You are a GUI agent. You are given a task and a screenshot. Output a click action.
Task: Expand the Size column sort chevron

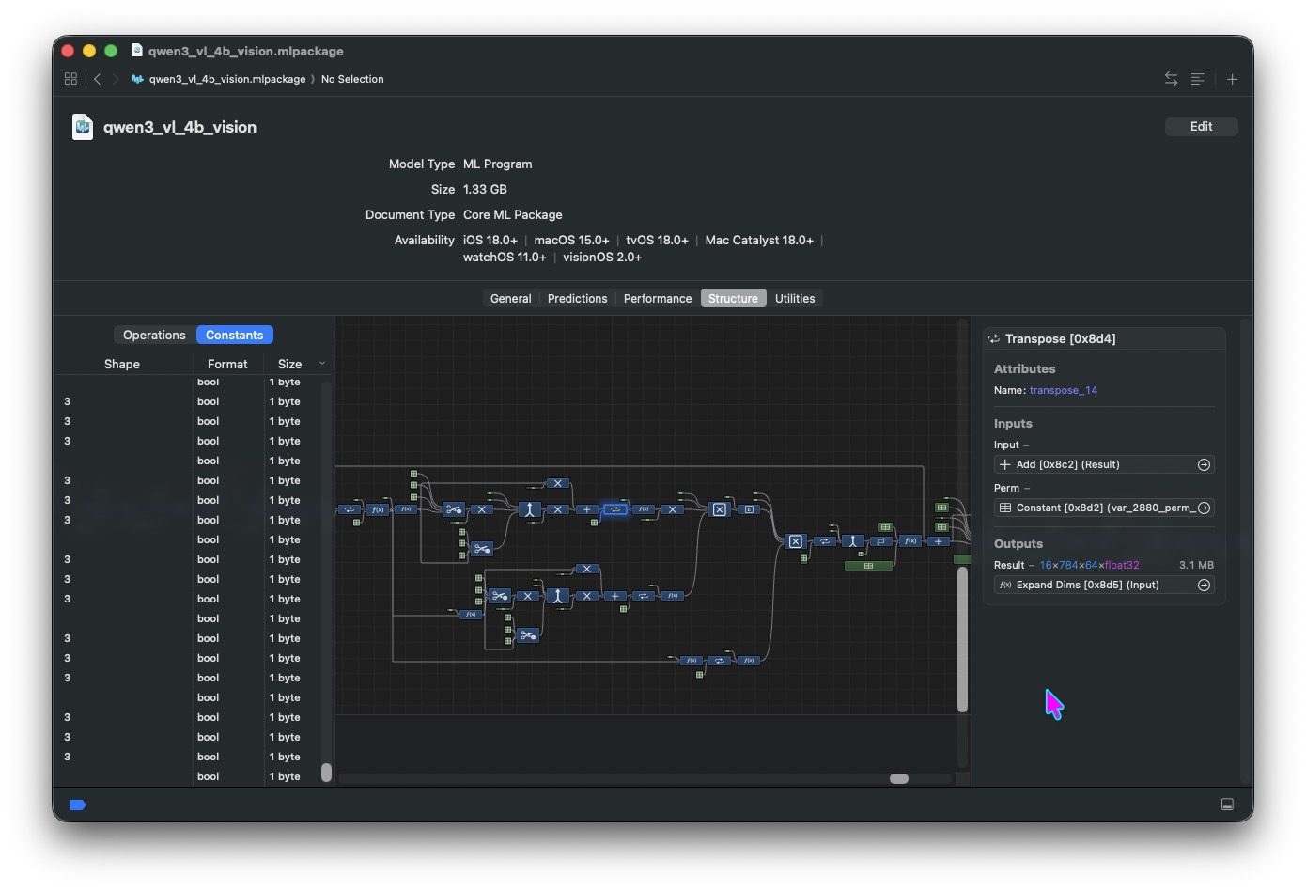322,364
